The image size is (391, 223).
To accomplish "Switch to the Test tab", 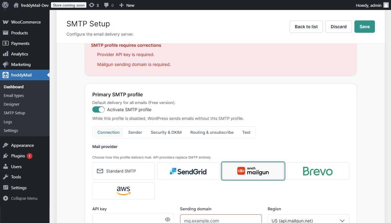I will [246, 132].
